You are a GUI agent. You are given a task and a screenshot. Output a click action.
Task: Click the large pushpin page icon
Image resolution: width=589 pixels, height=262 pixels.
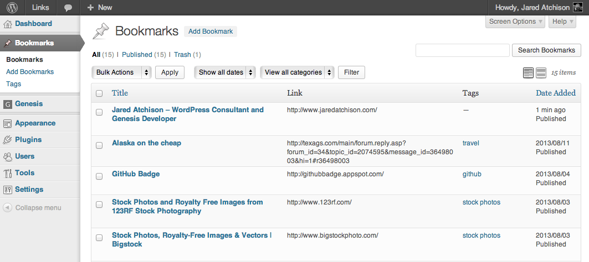click(x=101, y=31)
